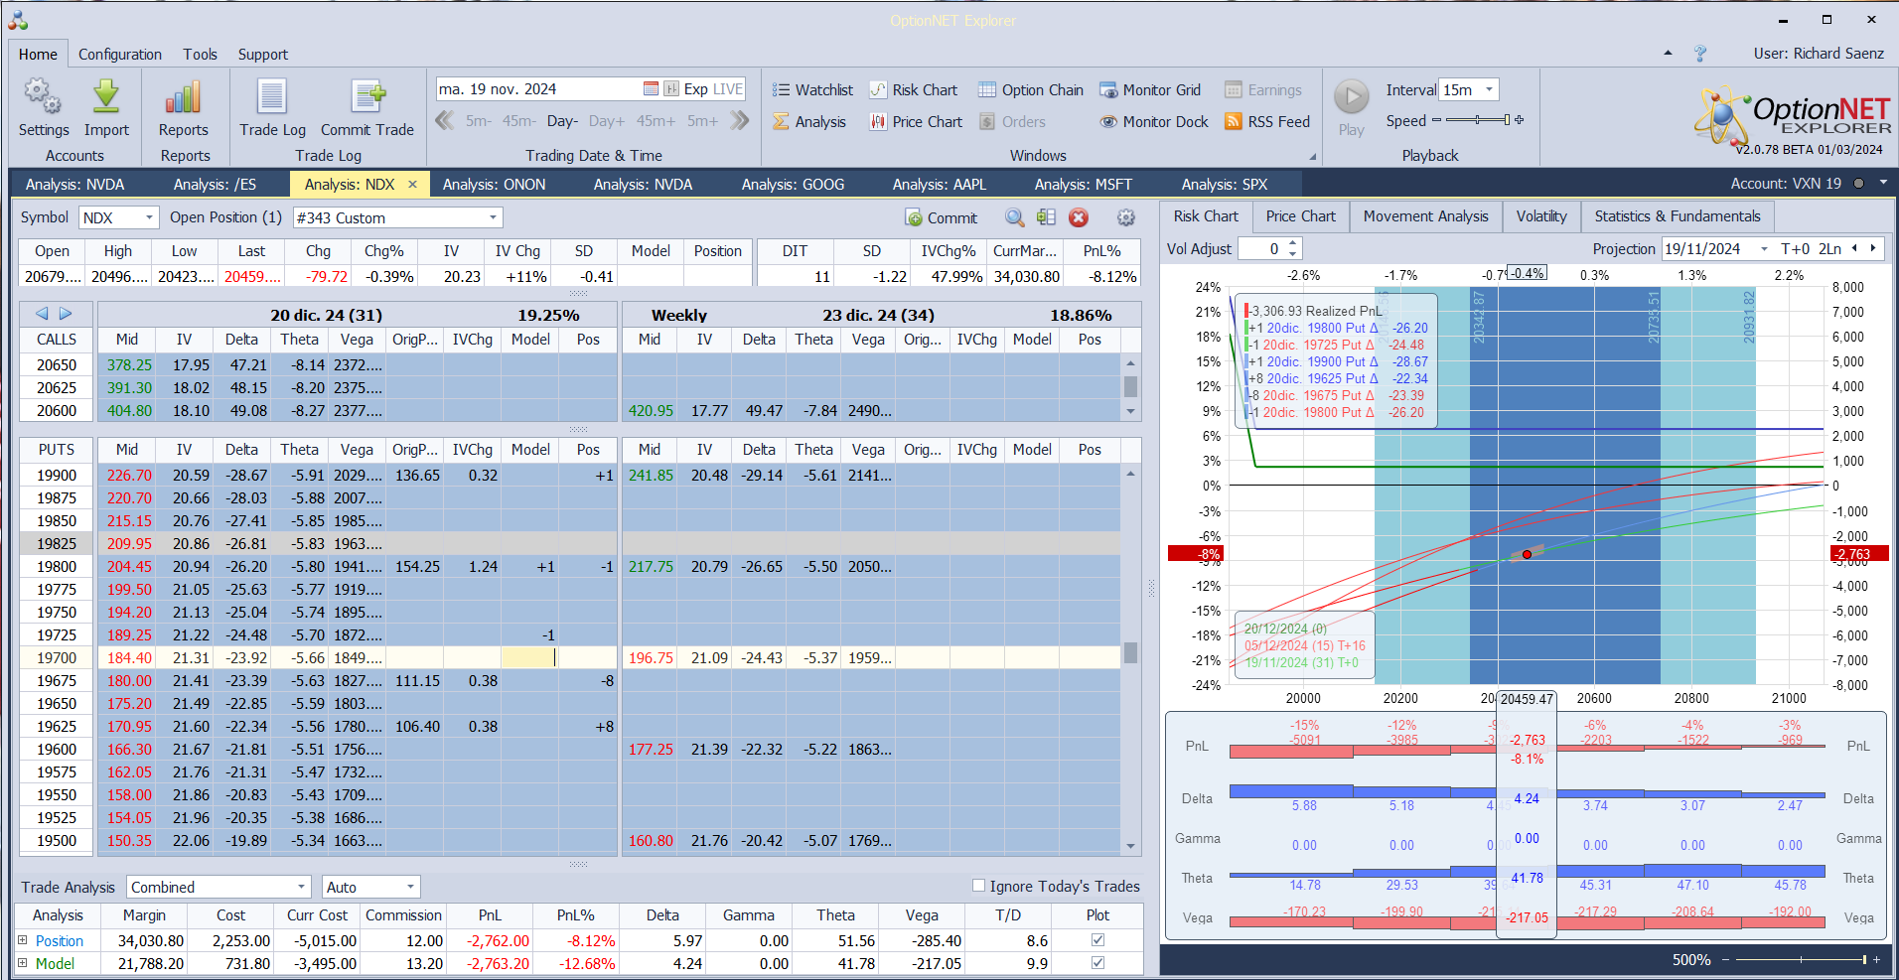Click the red delete position icon

tap(1079, 217)
